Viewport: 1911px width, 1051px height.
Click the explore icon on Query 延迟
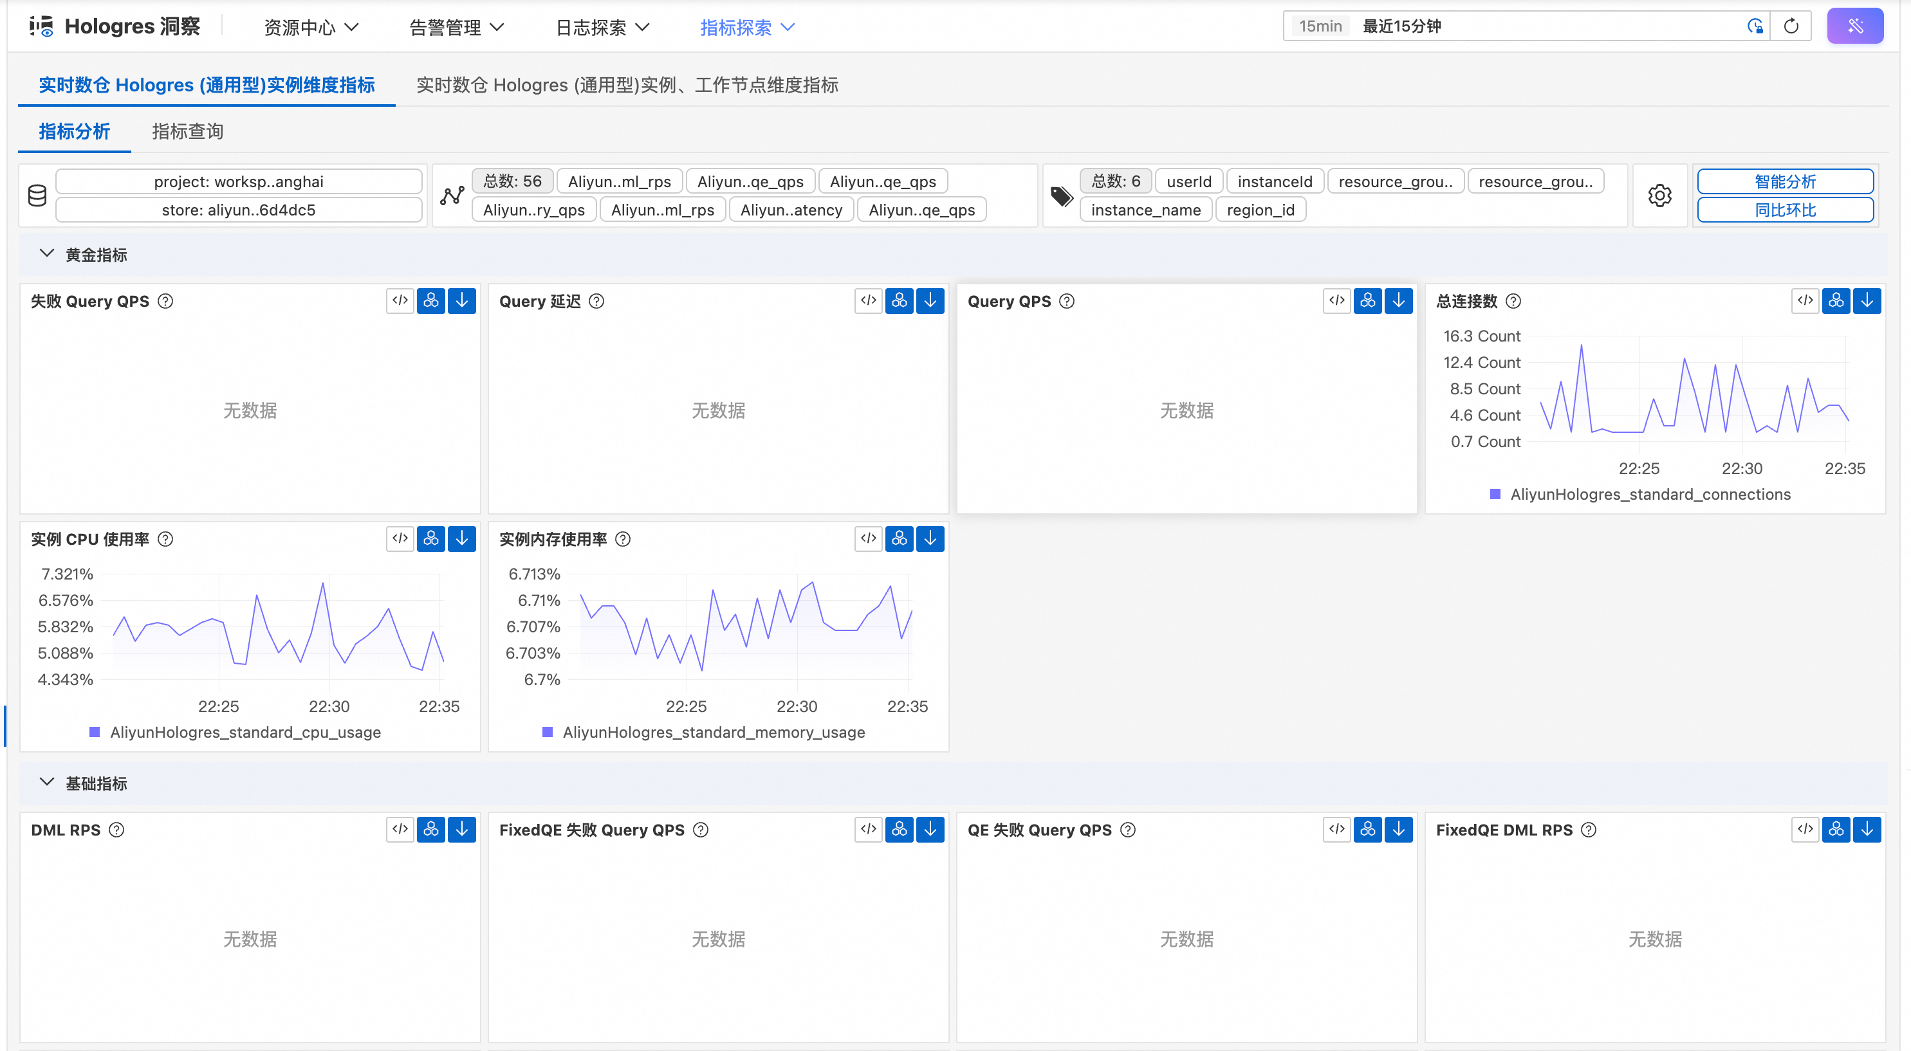(899, 300)
